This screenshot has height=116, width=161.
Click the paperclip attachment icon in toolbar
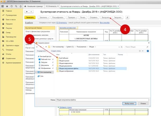tap(127, 17)
